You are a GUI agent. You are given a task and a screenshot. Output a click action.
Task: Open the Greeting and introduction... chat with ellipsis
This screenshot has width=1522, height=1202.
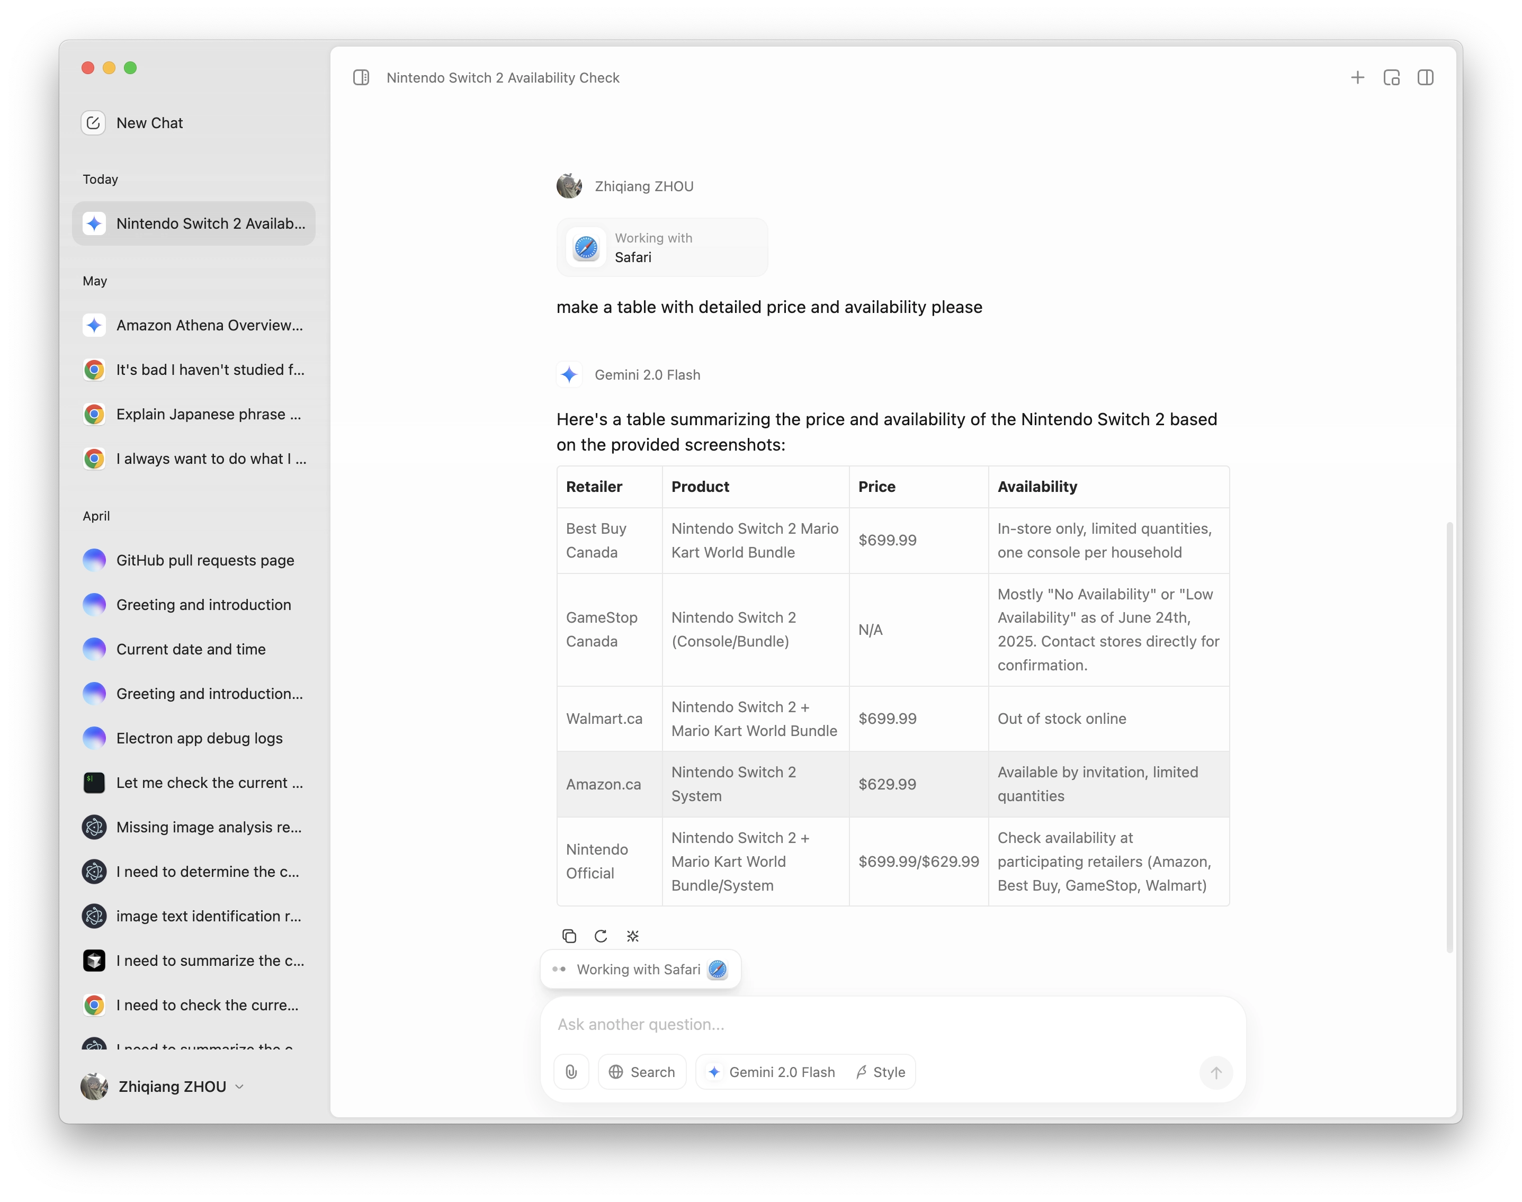tap(193, 693)
